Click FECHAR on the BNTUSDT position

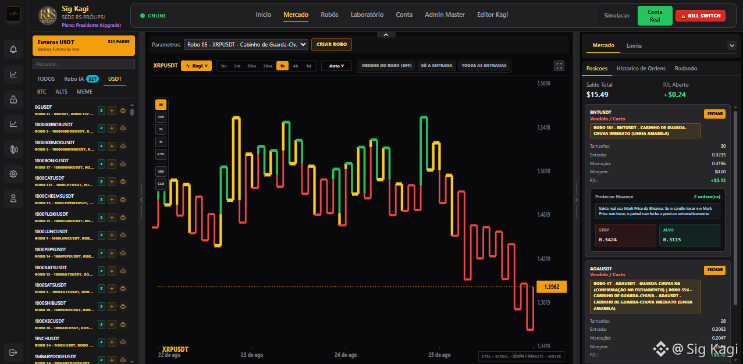pyautogui.click(x=714, y=113)
